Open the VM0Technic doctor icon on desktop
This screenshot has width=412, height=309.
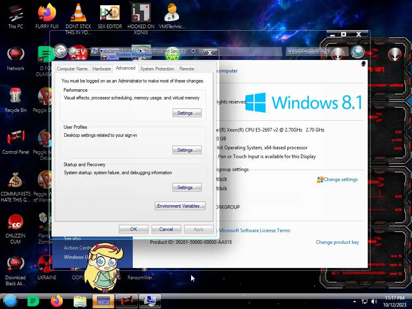tap(172, 17)
